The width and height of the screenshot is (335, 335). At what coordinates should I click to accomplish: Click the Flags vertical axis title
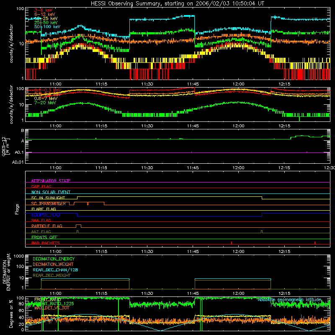tap(17, 209)
